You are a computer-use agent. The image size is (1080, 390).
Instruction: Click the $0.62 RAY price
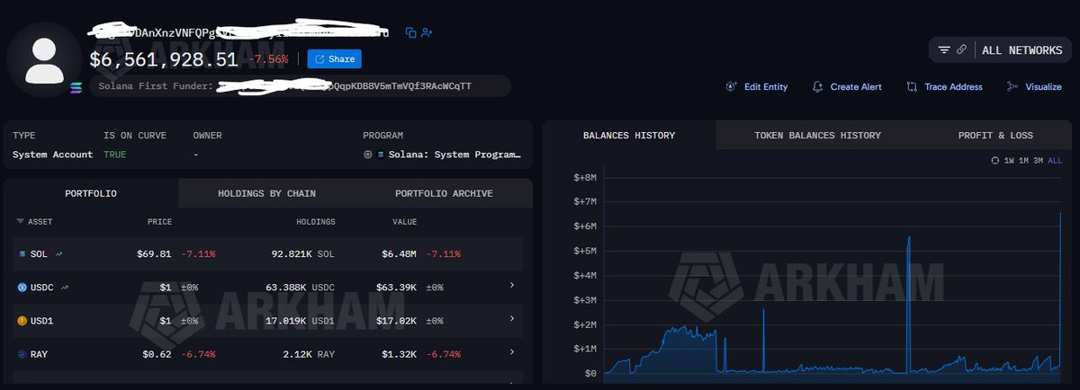coord(157,354)
